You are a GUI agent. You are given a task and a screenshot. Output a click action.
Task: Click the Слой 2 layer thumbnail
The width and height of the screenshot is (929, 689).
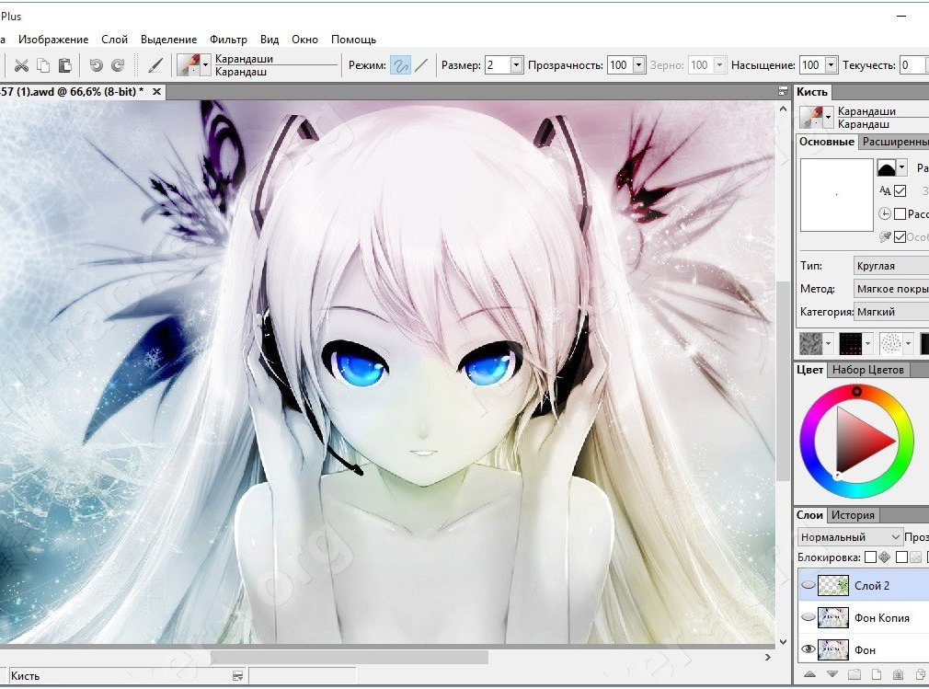point(833,585)
